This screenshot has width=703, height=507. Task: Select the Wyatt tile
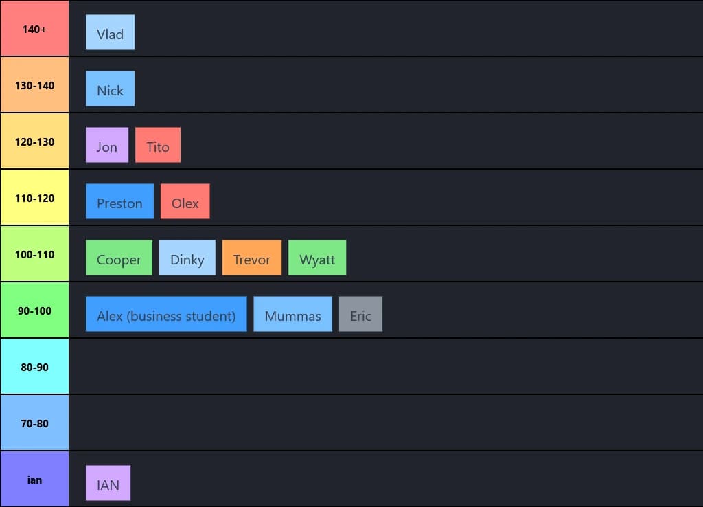click(316, 258)
